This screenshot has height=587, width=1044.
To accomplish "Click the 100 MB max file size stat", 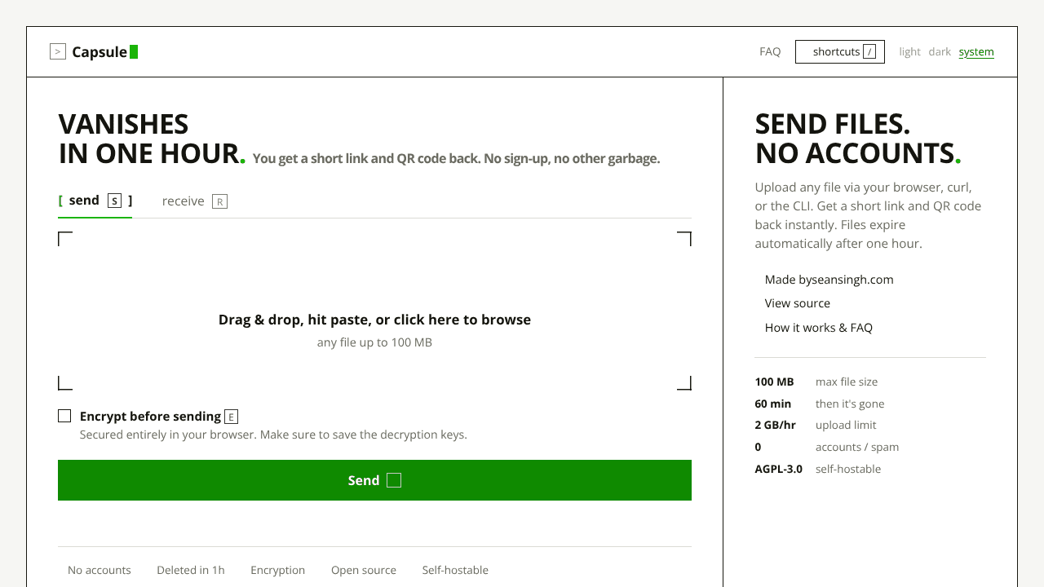I will pyautogui.click(x=816, y=382).
